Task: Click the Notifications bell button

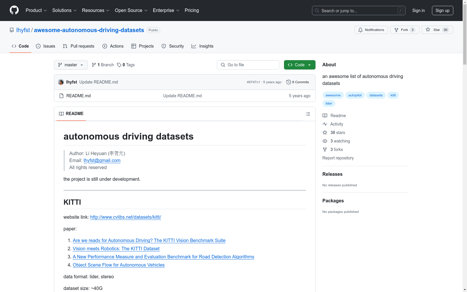Action: pyautogui.click(x=371, y=30)
